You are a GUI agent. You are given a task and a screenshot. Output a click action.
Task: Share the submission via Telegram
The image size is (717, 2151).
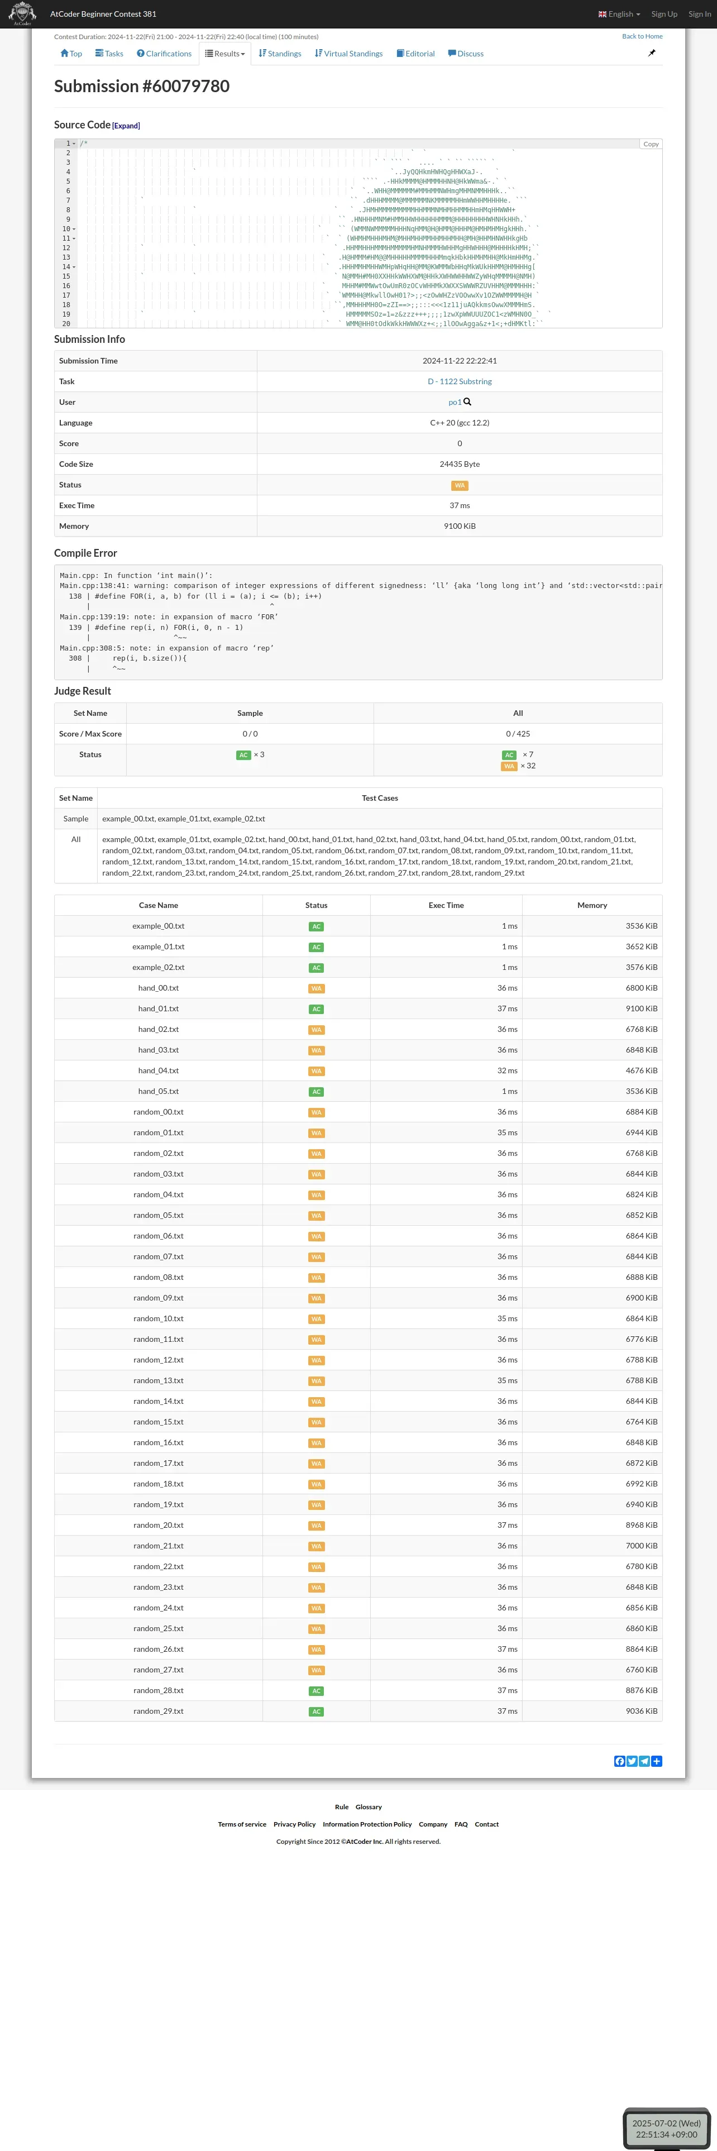(x=644, y=1761)
